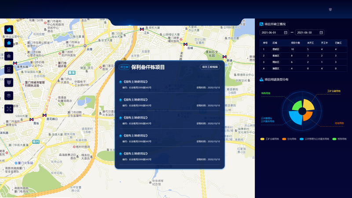Viewport: 352px width, 198px height.
Task: Click the 已竣工 column header
Action: pos(338,43)
